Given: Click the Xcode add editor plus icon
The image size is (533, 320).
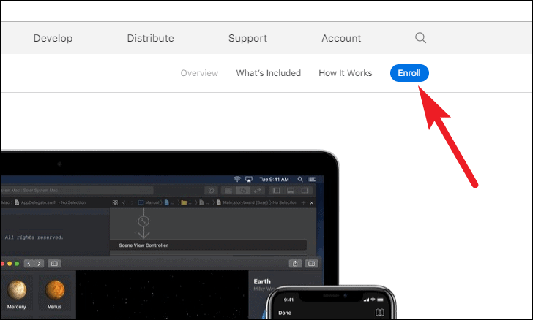Looking at the screenshot, I should coord(304,202).
